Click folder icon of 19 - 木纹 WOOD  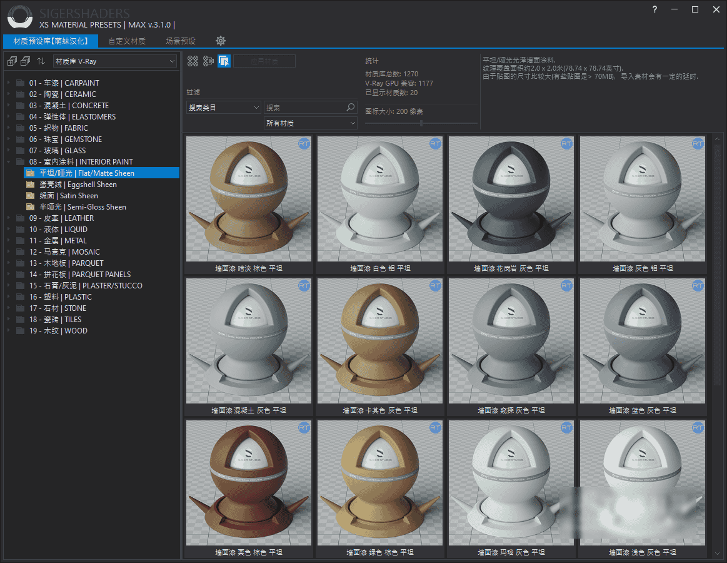(x=21, y=330)
